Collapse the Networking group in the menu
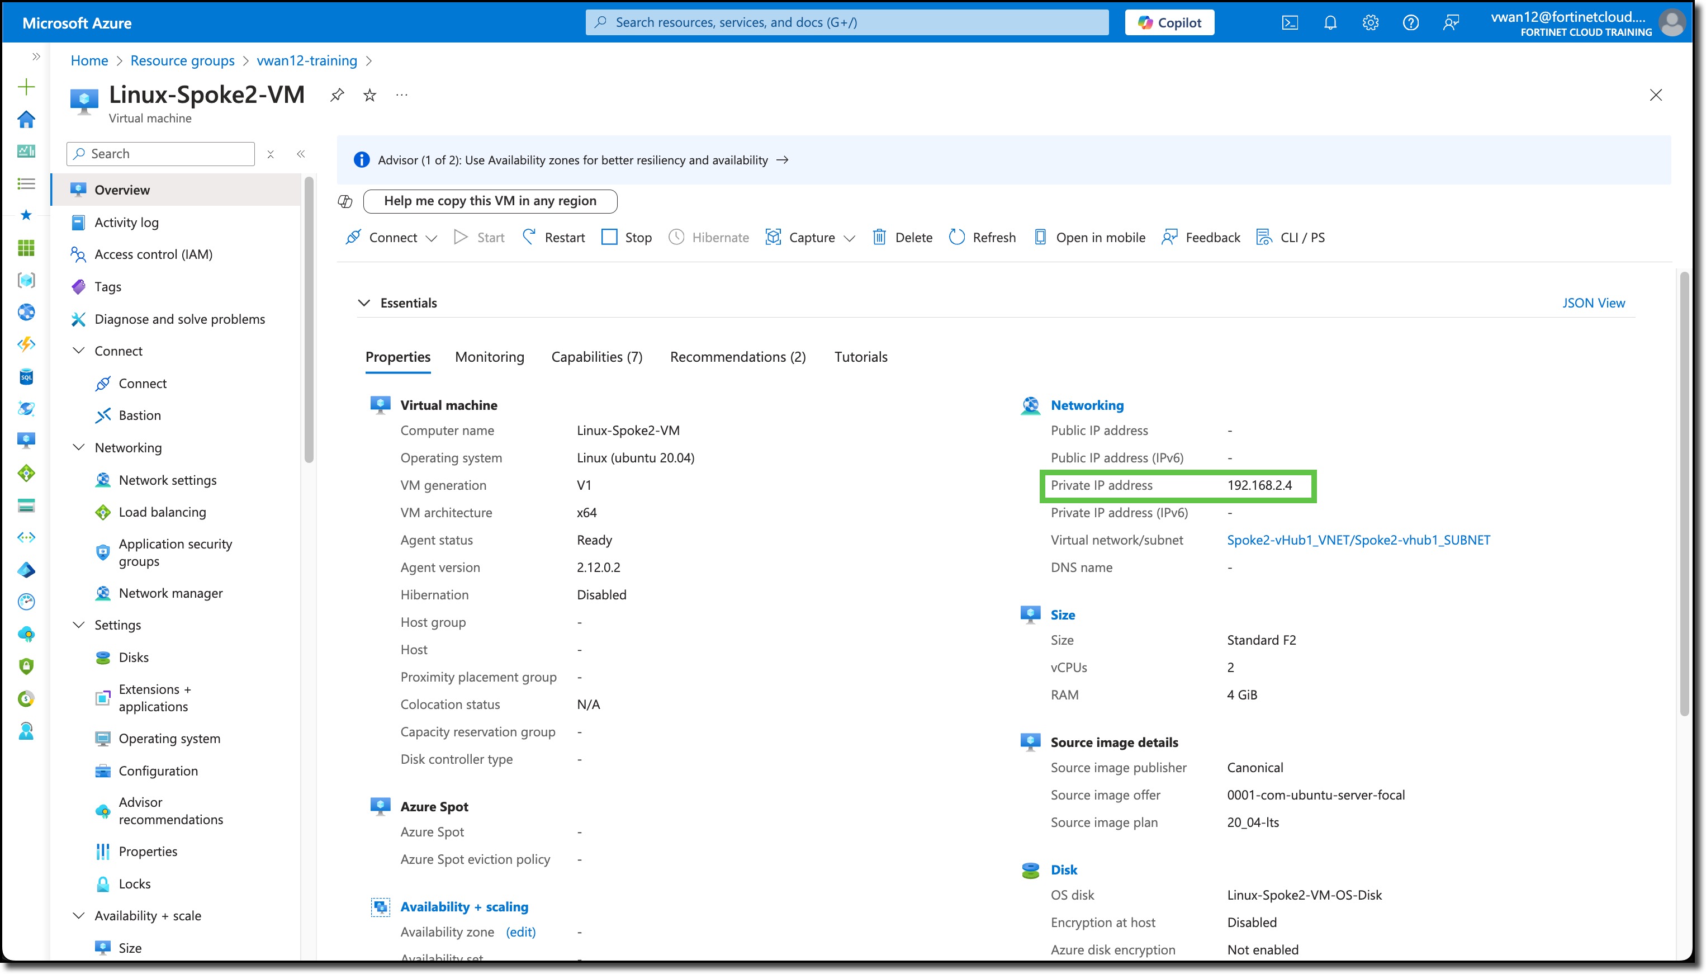The width and height of the screenshot is (1706, 974). coord(78,447)
